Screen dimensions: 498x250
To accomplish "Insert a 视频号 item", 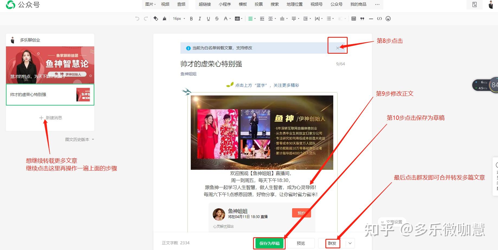I will (x=316, y=4).
